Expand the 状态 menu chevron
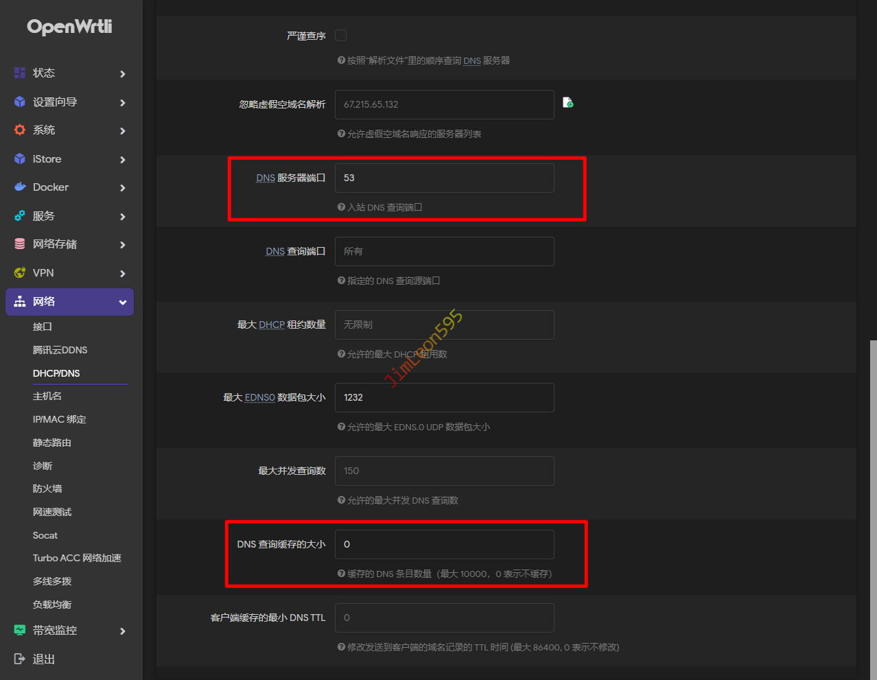Viewport: 877px width, 680px height. click(122, 74)
